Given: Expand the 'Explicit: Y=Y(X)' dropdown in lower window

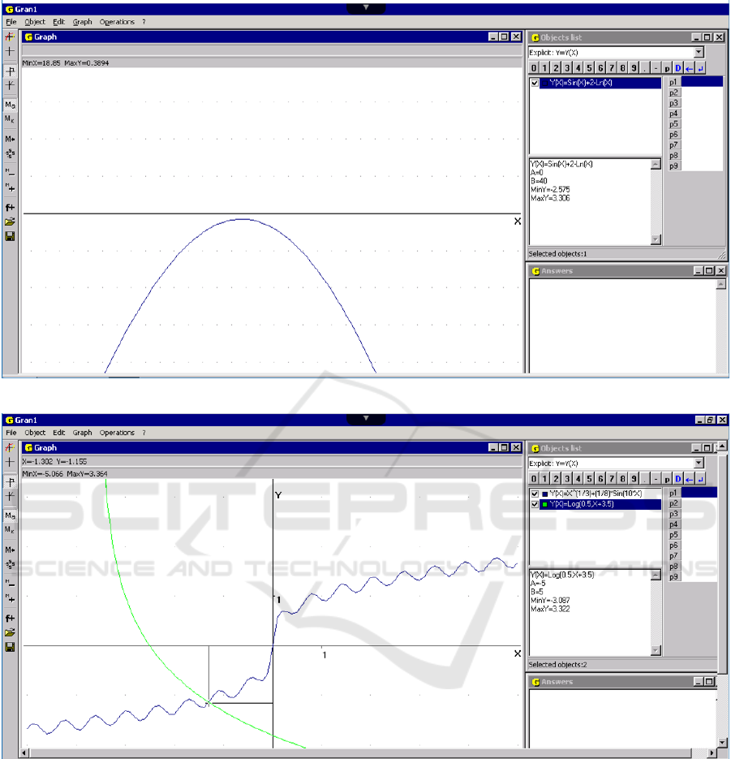Looking at the screenshot, I should (x=699, y=464).
